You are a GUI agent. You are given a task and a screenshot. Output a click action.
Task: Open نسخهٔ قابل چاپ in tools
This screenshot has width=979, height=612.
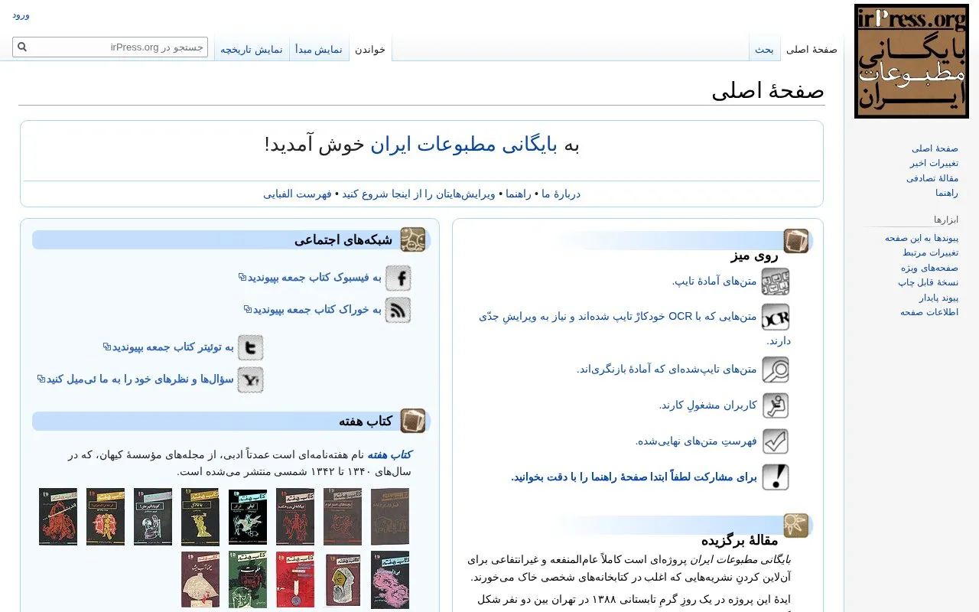point(928,282)
